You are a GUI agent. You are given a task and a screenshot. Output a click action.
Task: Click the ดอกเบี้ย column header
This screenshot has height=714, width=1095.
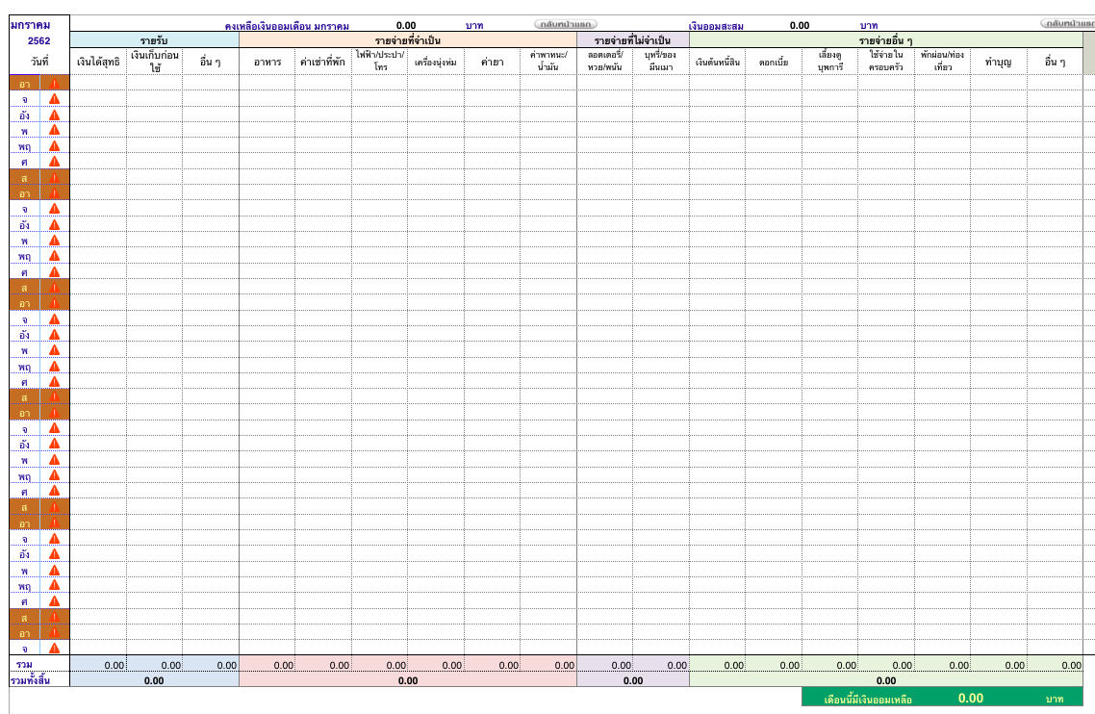773,62
